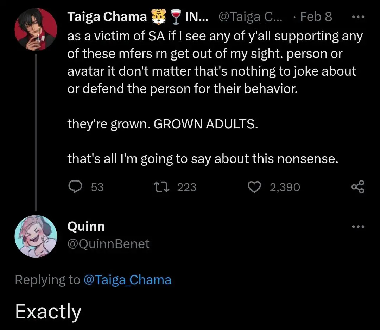Click the 2,390 likes count

[x=285, y=187]
